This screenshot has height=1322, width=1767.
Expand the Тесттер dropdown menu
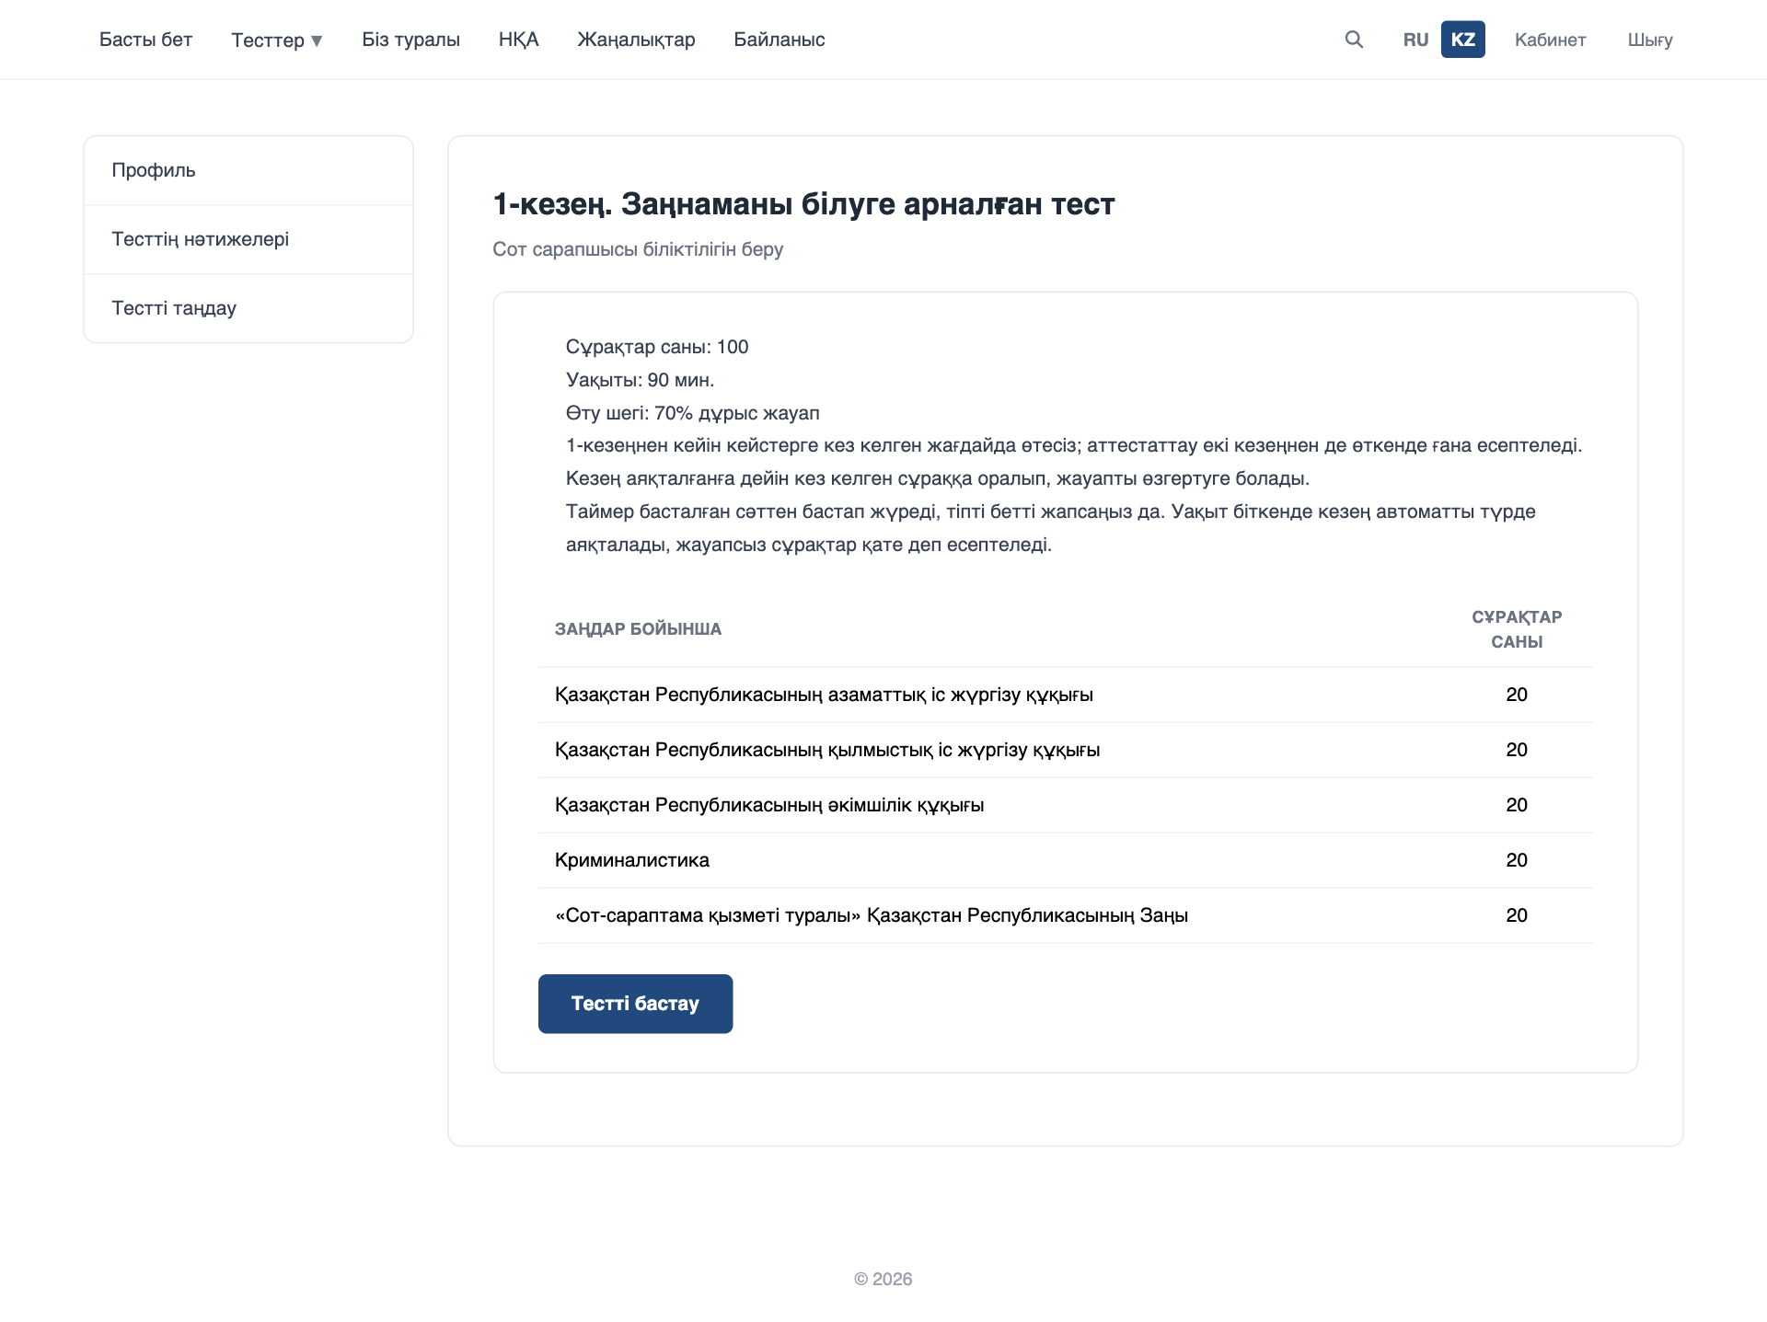point(277,40)
